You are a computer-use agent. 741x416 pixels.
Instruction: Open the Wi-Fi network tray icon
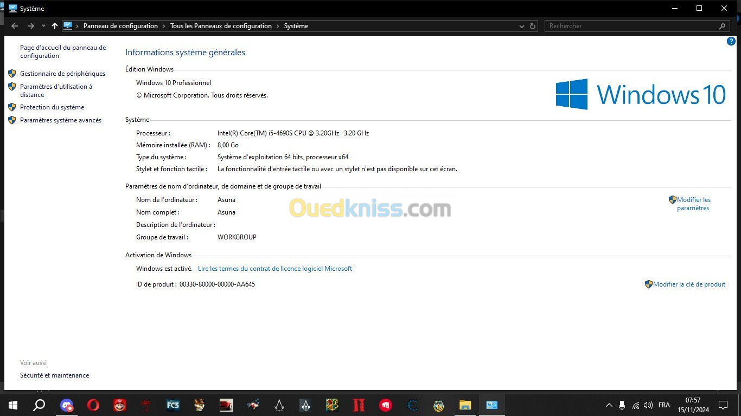pos(635,405)
